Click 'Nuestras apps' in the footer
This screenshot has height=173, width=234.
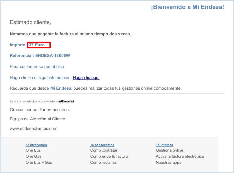(169, 163)
